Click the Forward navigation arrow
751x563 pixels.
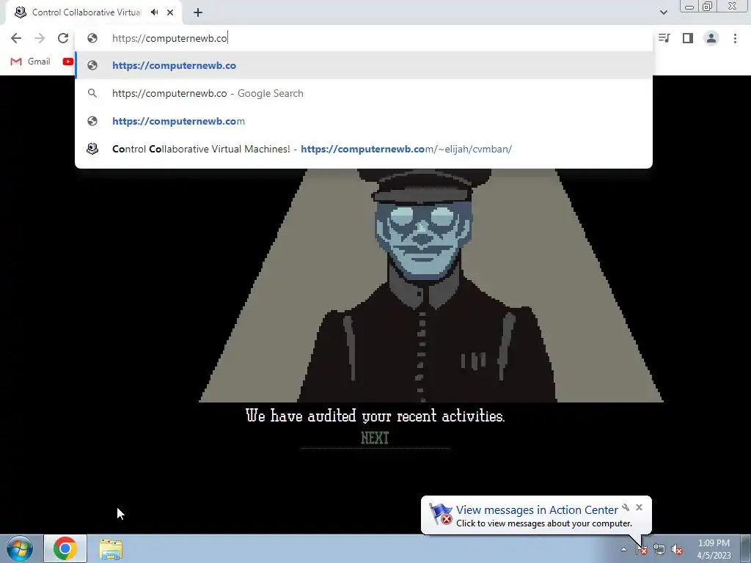[x=40, y=38]
